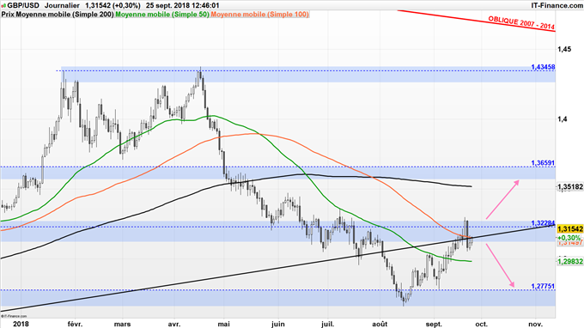Select the Moyenne mobile (Simple 100) legend
The image size is (584, 328).
(x=259, y=14)
